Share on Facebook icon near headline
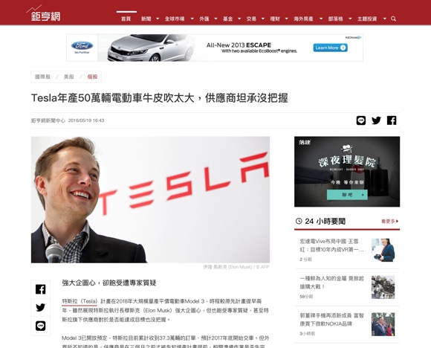This screenshot has height=348, width=431. (392, 120)
